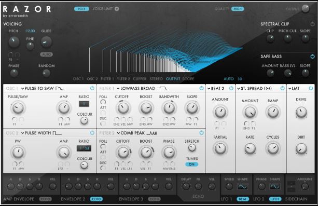
Task: Click Quality HIGH button
Action: (x=238, y=9)
